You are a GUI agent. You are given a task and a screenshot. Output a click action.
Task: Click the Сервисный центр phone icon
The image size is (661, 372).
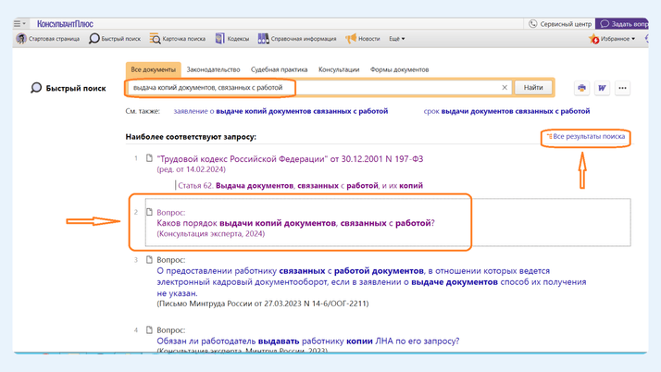click(x=533, y=23)
